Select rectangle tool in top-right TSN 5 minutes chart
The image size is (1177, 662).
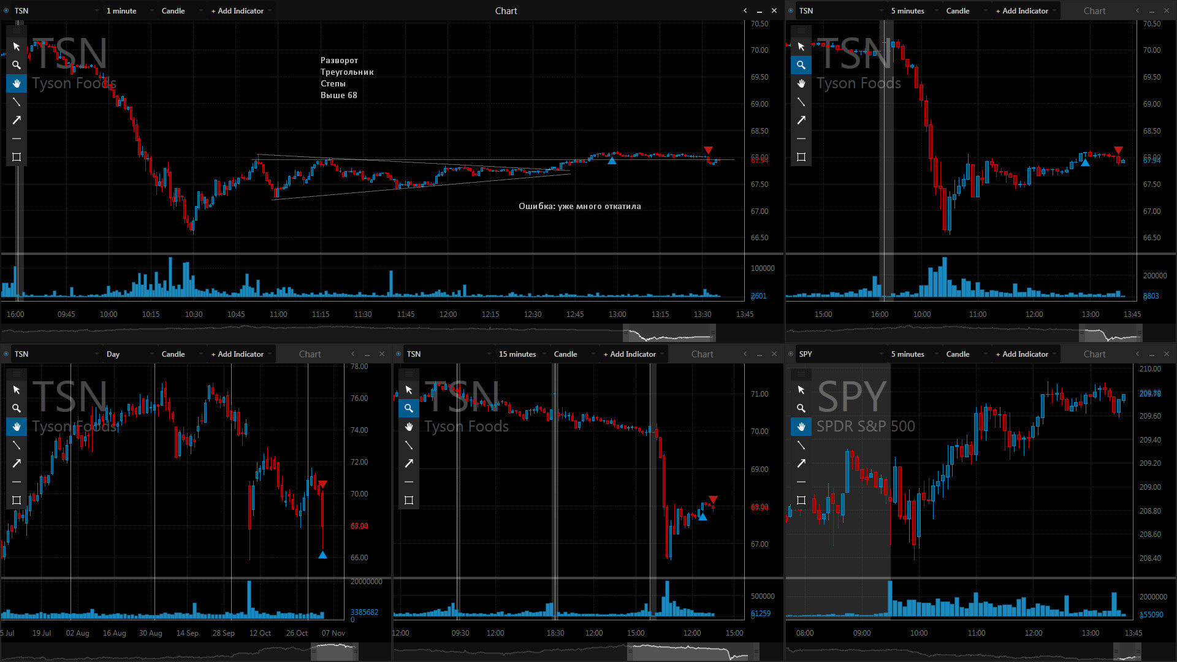pos(801,157)
